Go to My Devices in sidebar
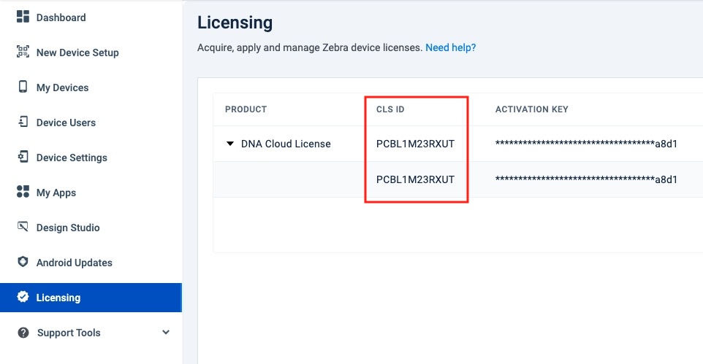The width and height of the screenshot is (703, 364). (x=62, y=88)
